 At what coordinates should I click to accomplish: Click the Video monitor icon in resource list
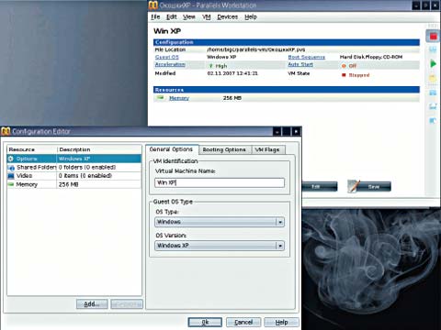11,176
